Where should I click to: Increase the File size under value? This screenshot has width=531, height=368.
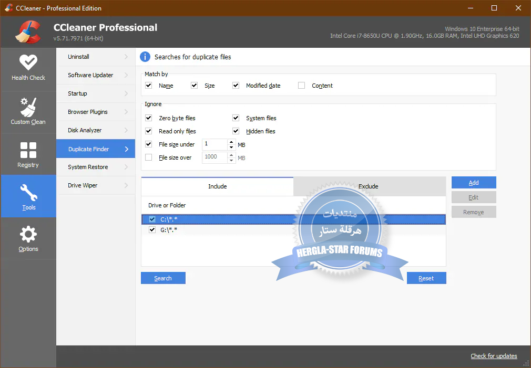pos(231,142)
